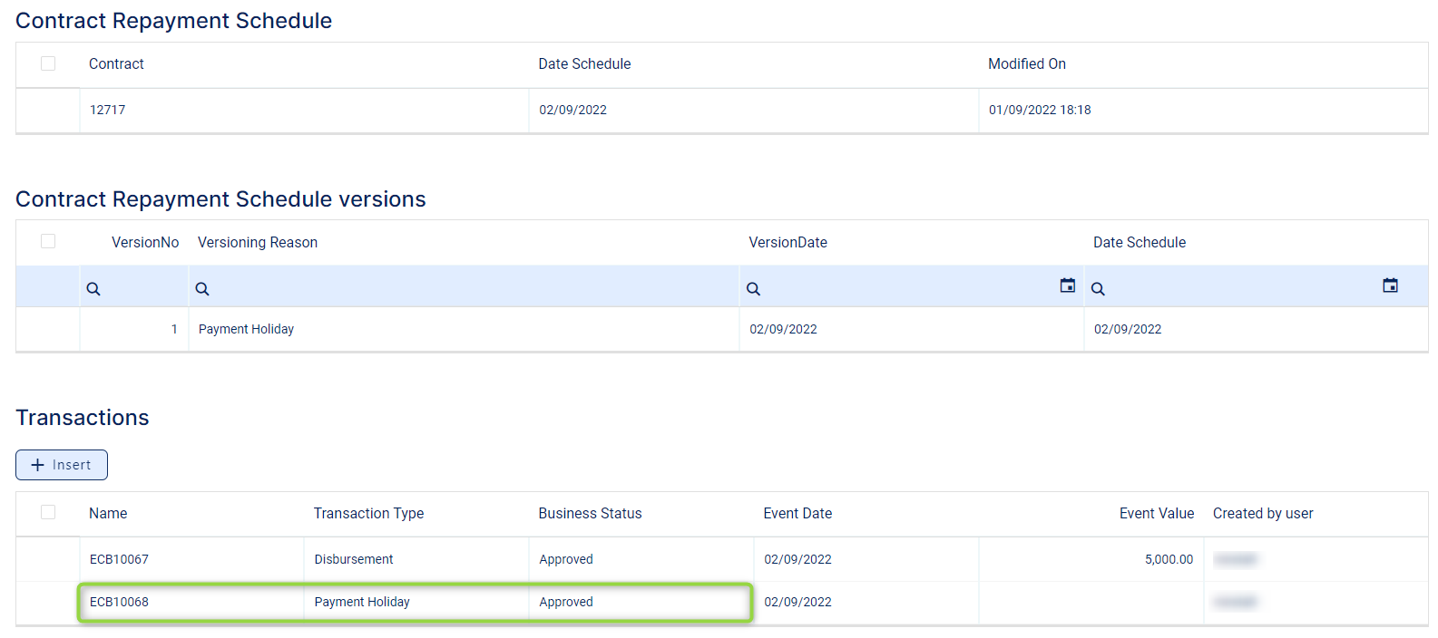Tick the schedule versions header checkbox
Screen dimensions: 1438x638
click(x=48, y=241)
